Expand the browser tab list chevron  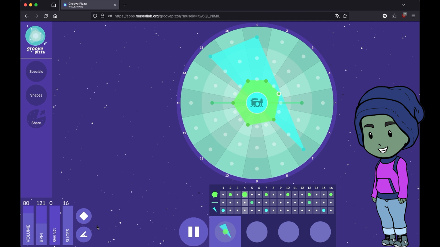pyautogui.click(x=404, y=5)
